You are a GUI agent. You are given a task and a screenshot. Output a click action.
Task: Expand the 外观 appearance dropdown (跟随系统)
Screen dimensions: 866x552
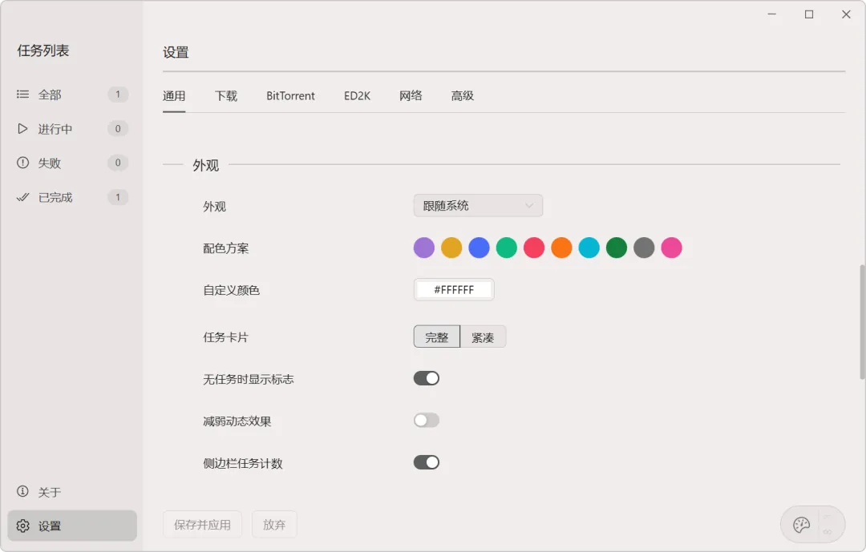point(478,205)
